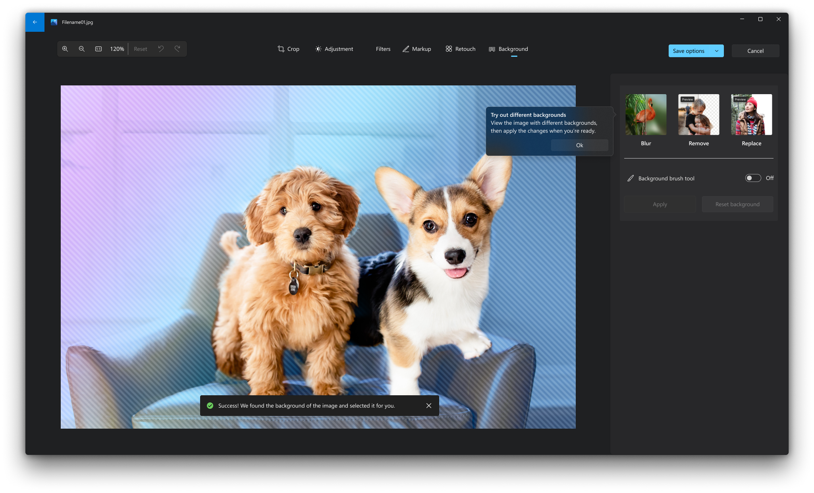Toggle the Background brush tool off
814x493 pixels.
(x=753, y=178)
